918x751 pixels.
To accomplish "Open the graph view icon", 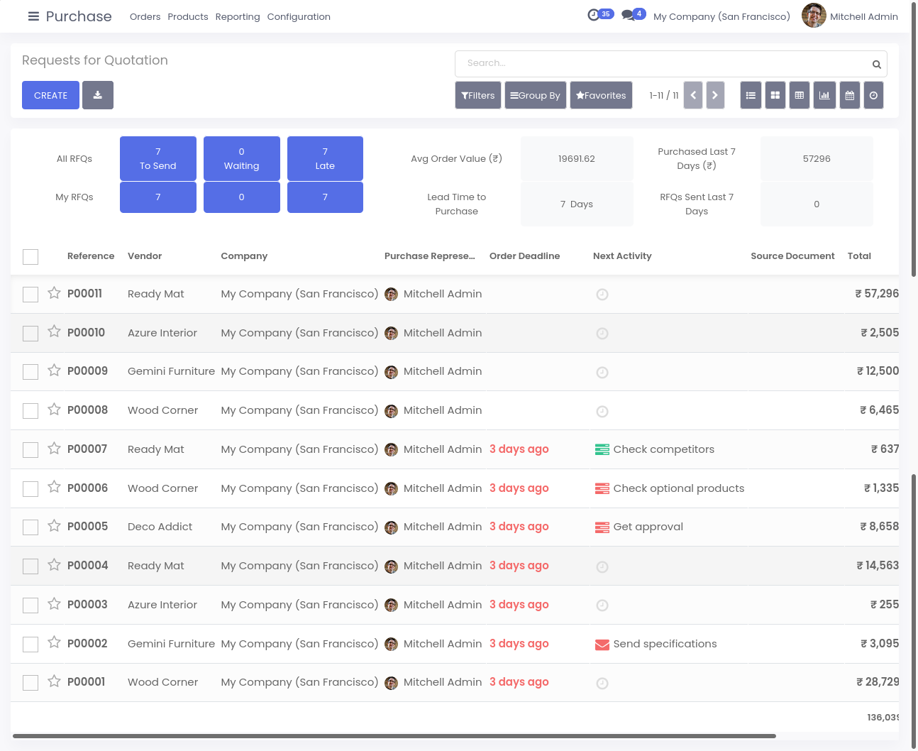I will pos(824,95).
